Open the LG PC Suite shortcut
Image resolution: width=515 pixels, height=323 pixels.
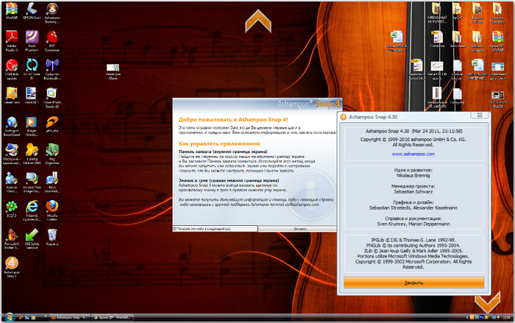pyautogui.click(x=32, y=69)
